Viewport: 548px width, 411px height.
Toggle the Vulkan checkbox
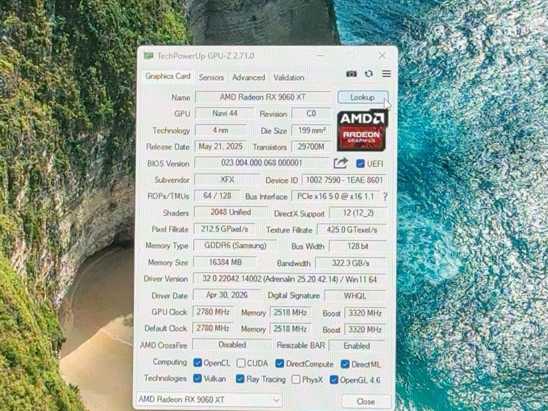[x=197, y=378]
